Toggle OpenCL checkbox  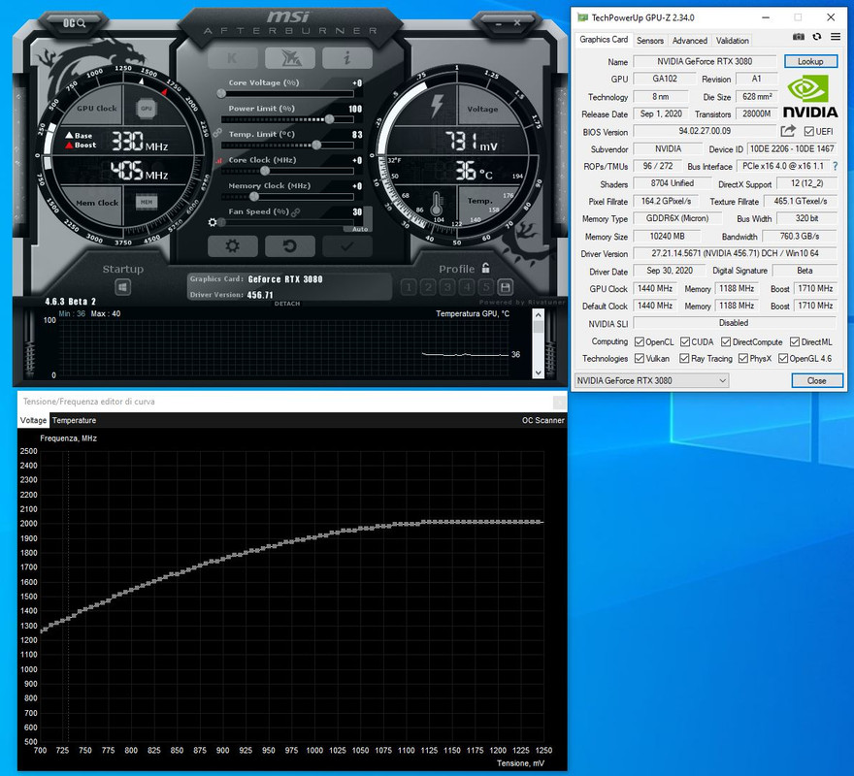640,342
